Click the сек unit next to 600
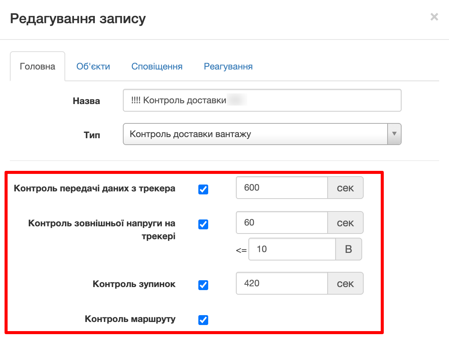Screen dimensions: 449x344 click(345, 188)
